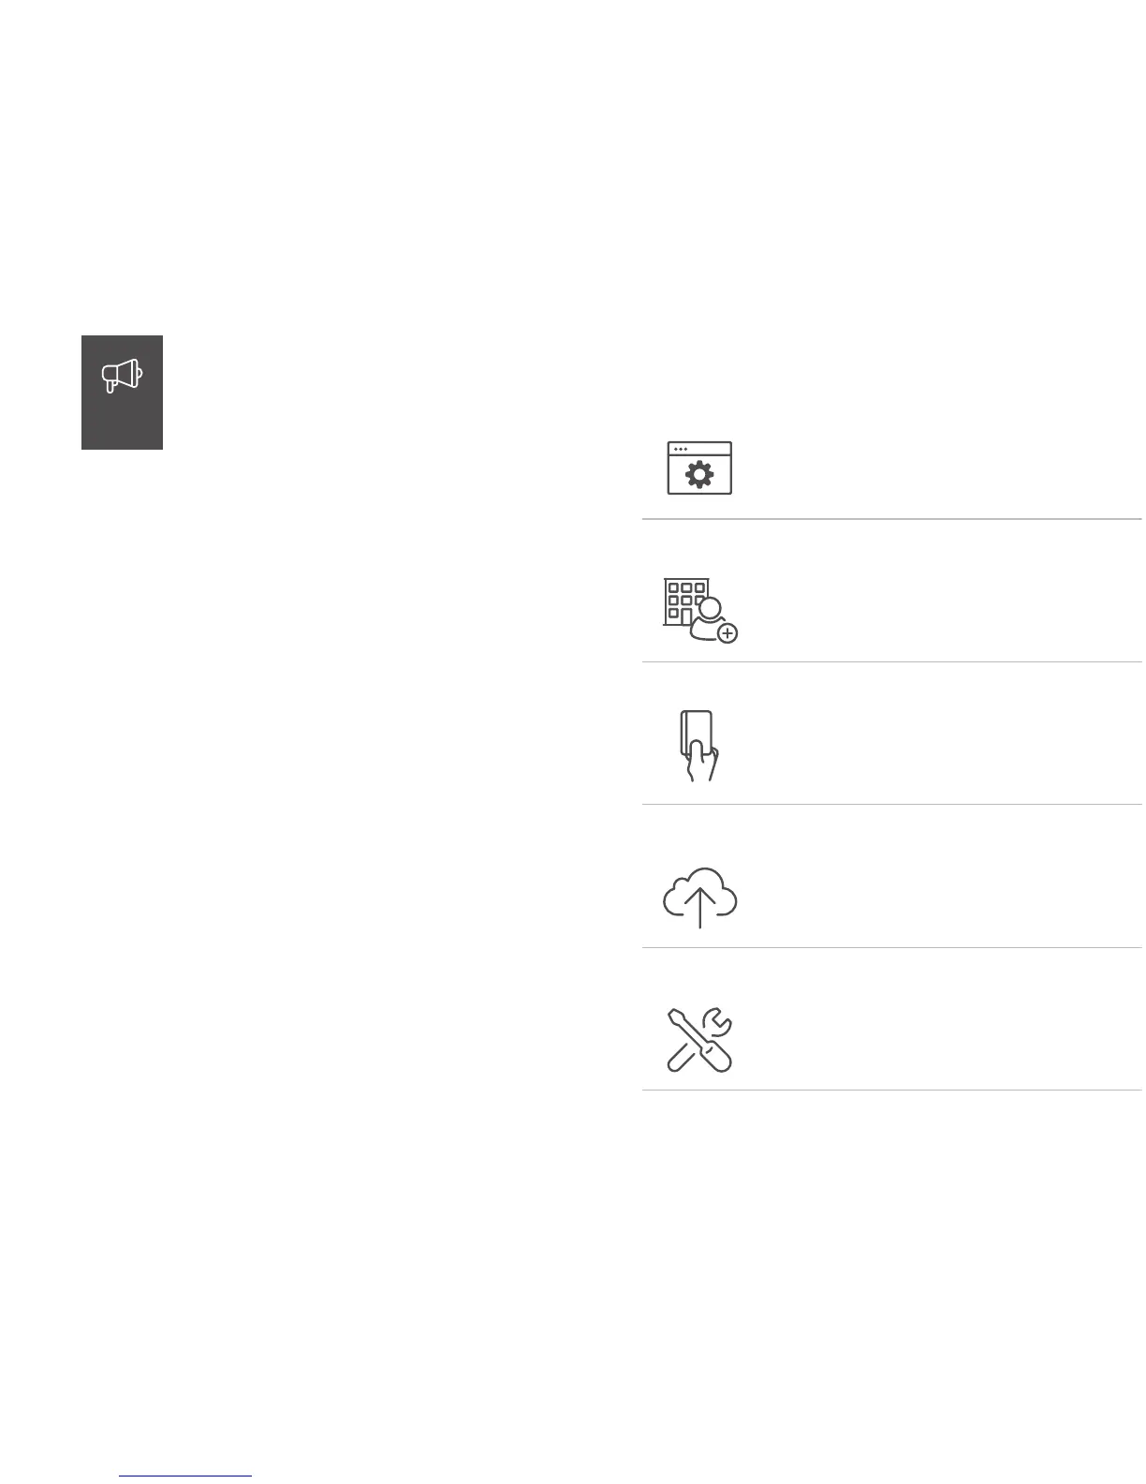Click the plus badge on the user icon
Viewport: 1146px width, 1484px height.
point(727,634)
